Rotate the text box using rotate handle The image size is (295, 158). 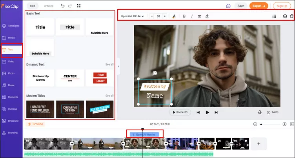coord(155,73)
